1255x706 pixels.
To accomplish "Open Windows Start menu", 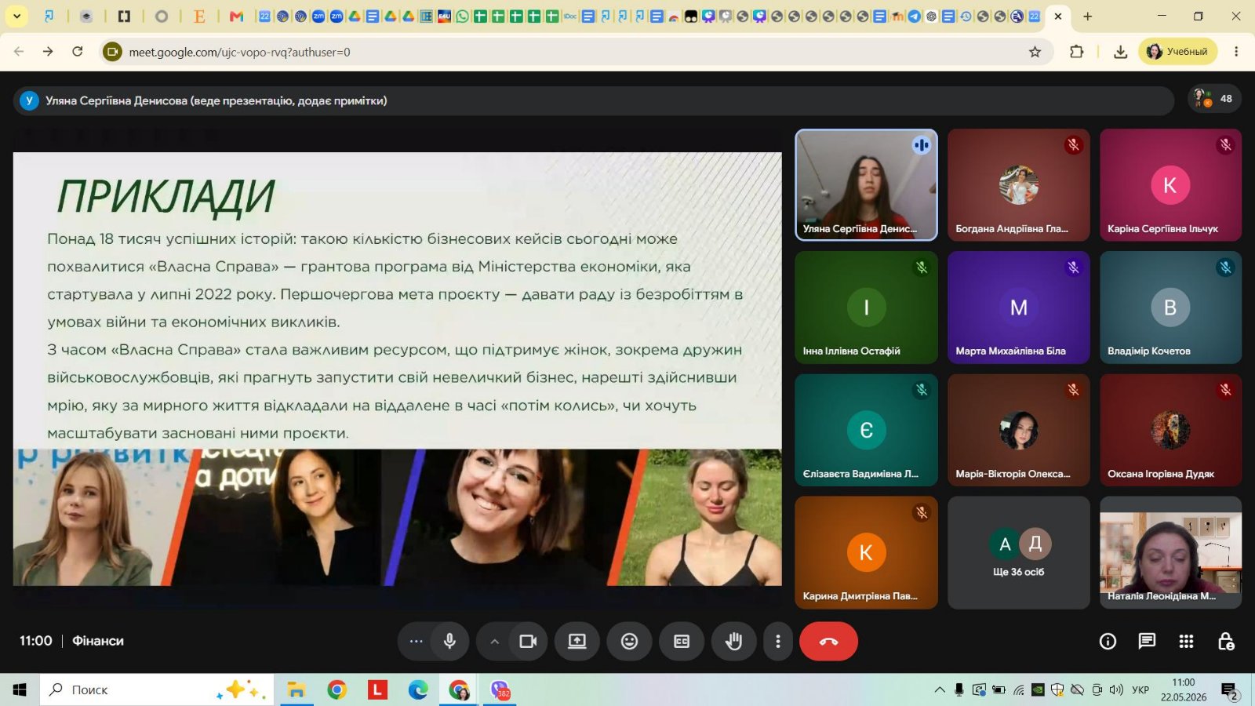I will (20, 690).
